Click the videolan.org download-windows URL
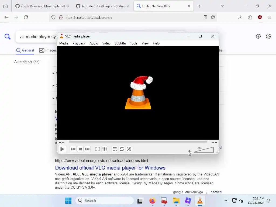 click(x=101, y=161)
